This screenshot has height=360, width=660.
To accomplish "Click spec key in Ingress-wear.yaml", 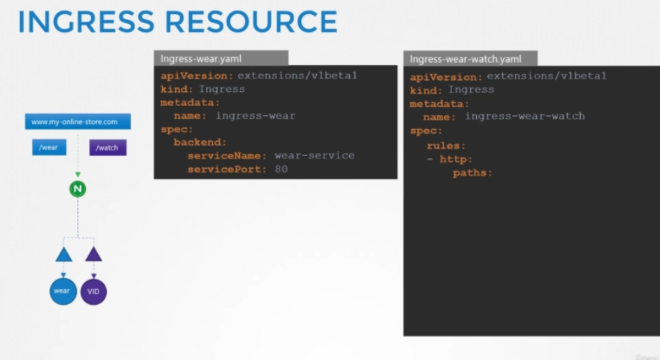I will click(176, 129).
